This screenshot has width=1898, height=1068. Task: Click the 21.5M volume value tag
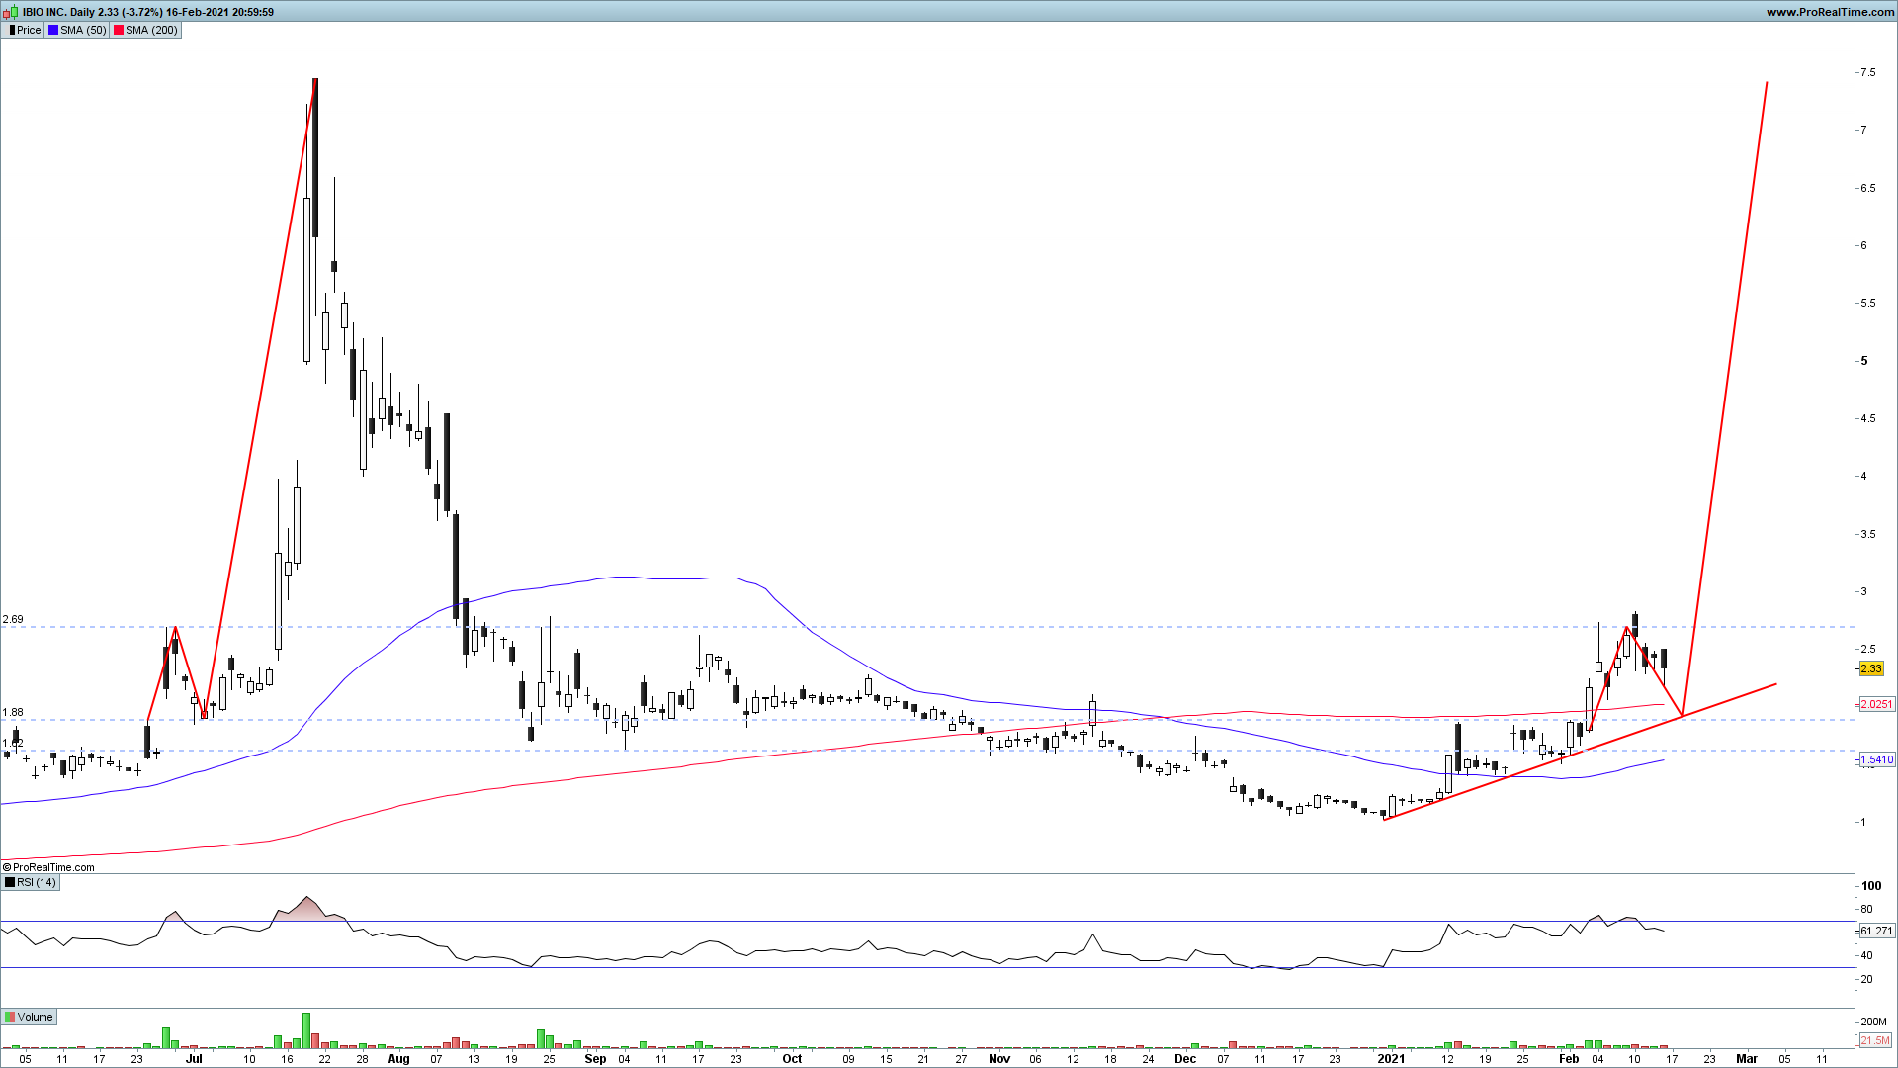(x=1874, y=1040)
